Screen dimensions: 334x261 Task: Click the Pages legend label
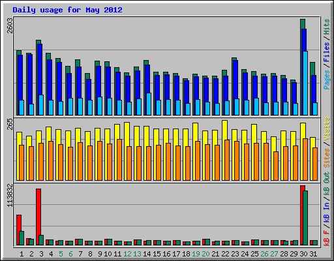(327, 80)
